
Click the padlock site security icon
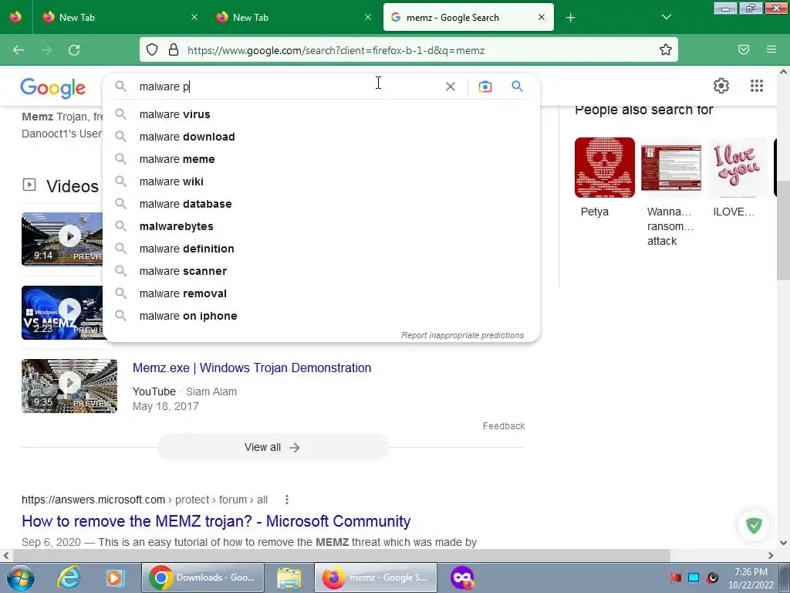174,50
